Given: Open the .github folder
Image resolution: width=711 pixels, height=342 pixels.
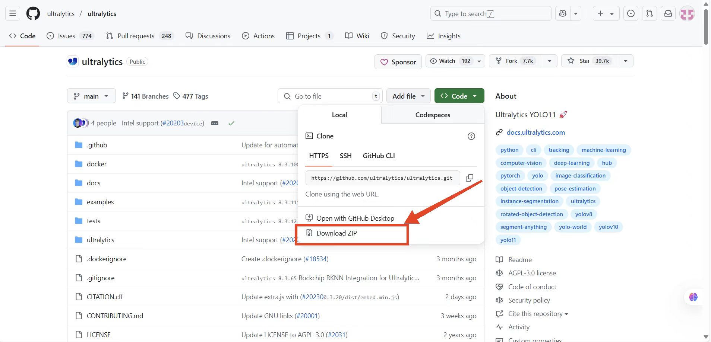Looking at the screenshot, I should pyautogui.click(x=97, y=145).
